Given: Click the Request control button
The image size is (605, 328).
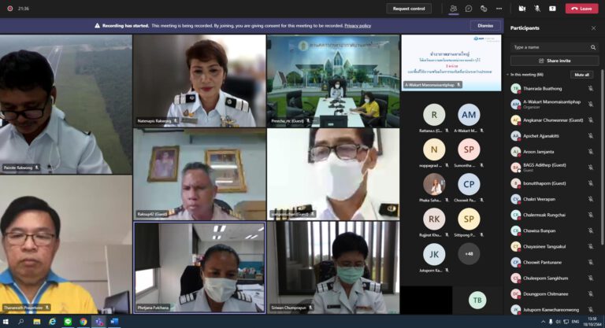Looking at the screenshot, I should 409,9.
